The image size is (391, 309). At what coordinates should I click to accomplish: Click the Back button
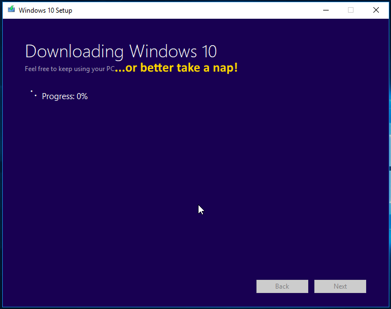(282, 286)
